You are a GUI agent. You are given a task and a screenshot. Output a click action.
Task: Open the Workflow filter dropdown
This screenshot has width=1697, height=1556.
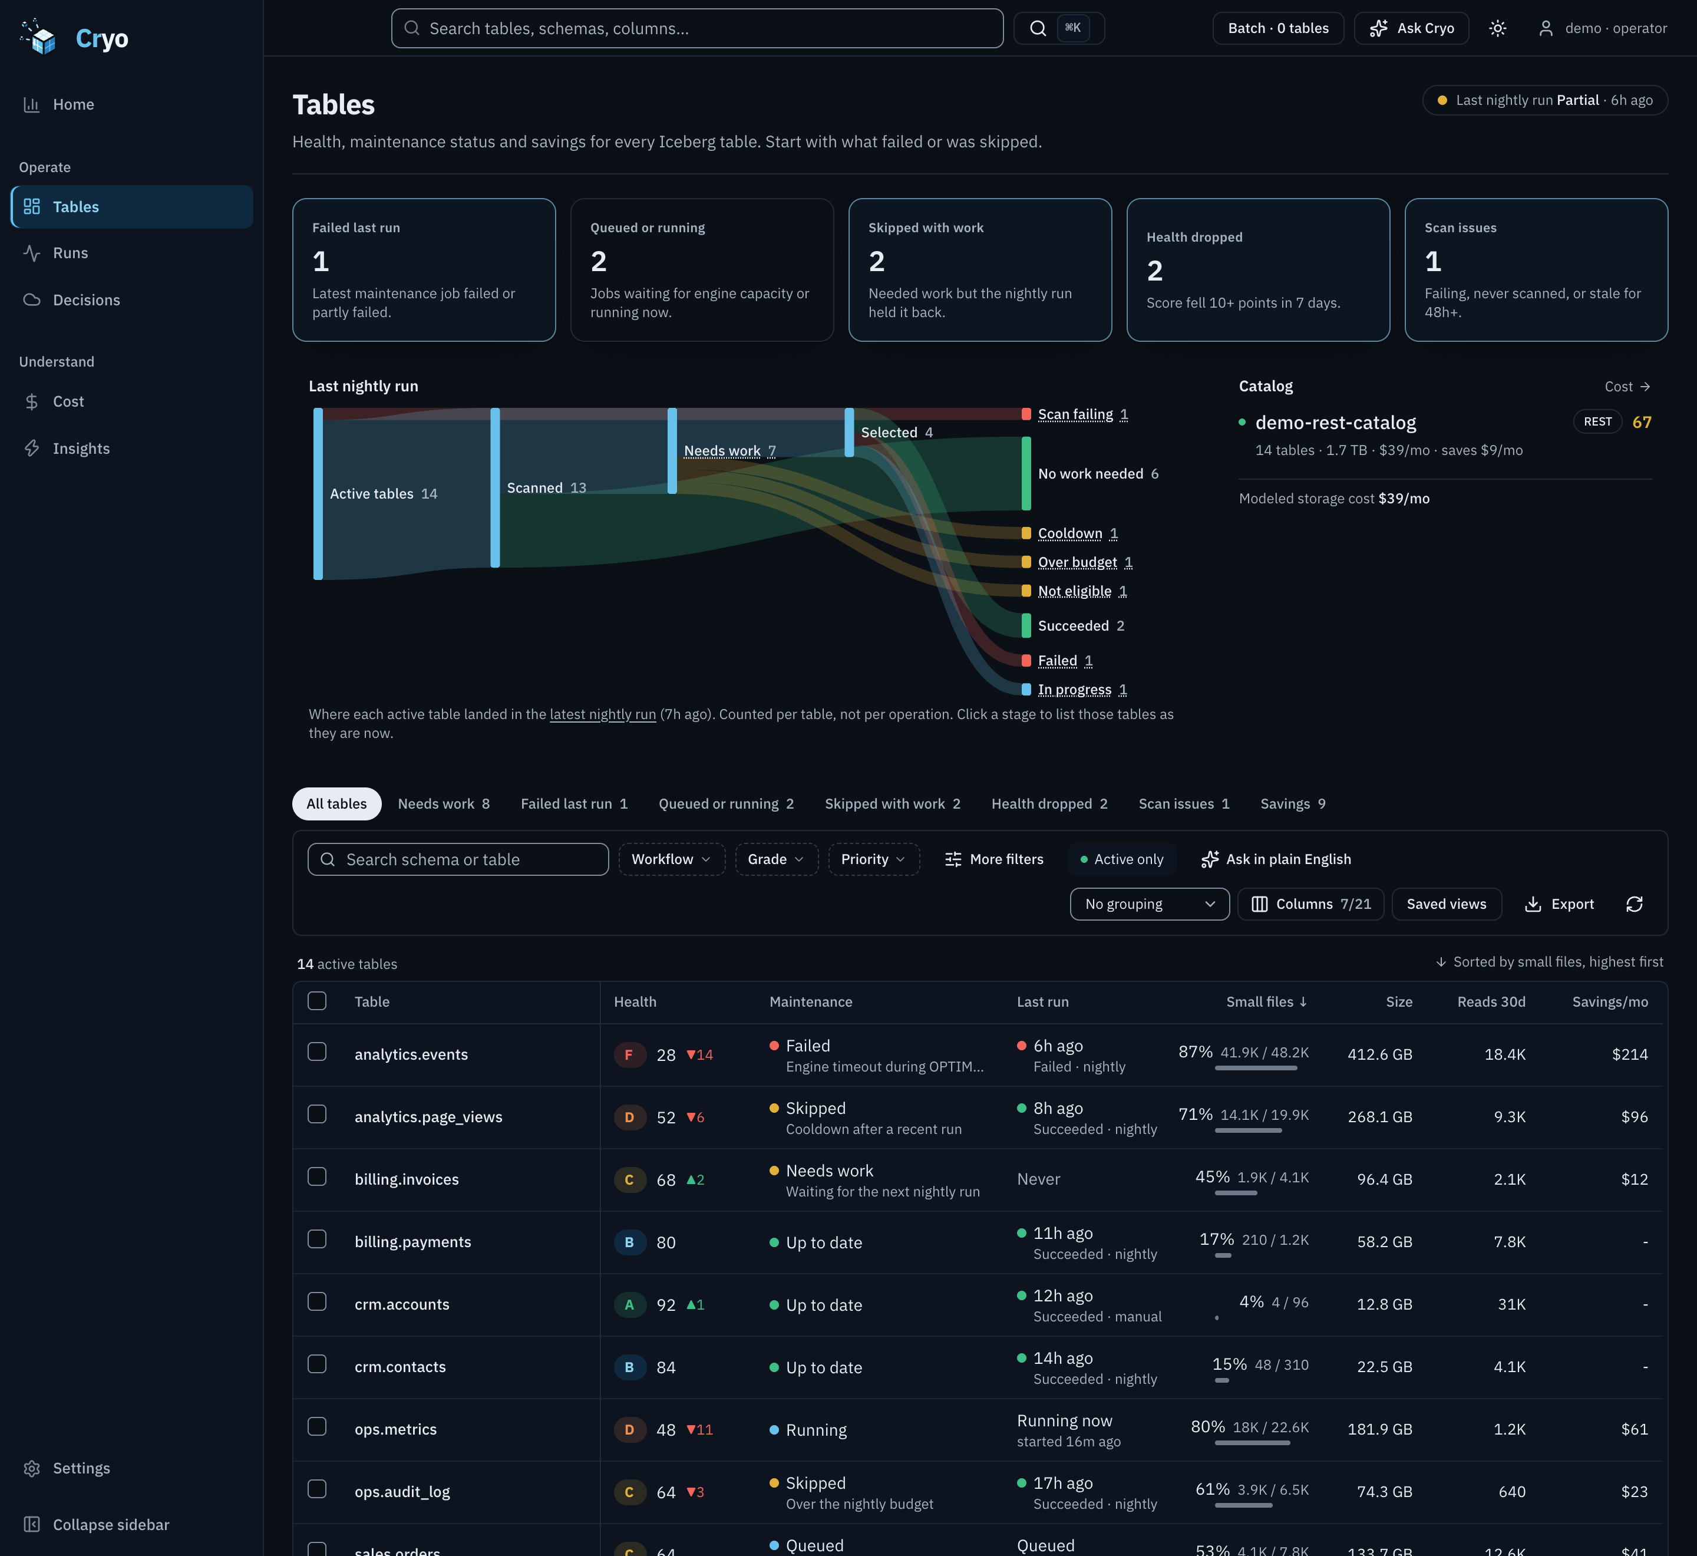(x=671, y=859)
